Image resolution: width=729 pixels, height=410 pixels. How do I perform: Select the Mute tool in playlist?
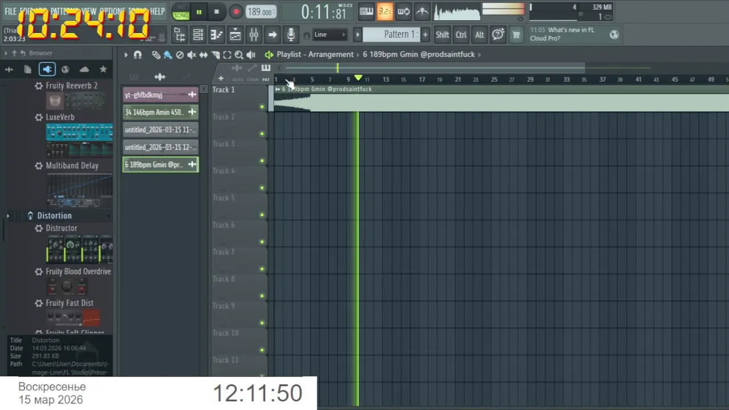pyautogui.click(x=192, y=55)
